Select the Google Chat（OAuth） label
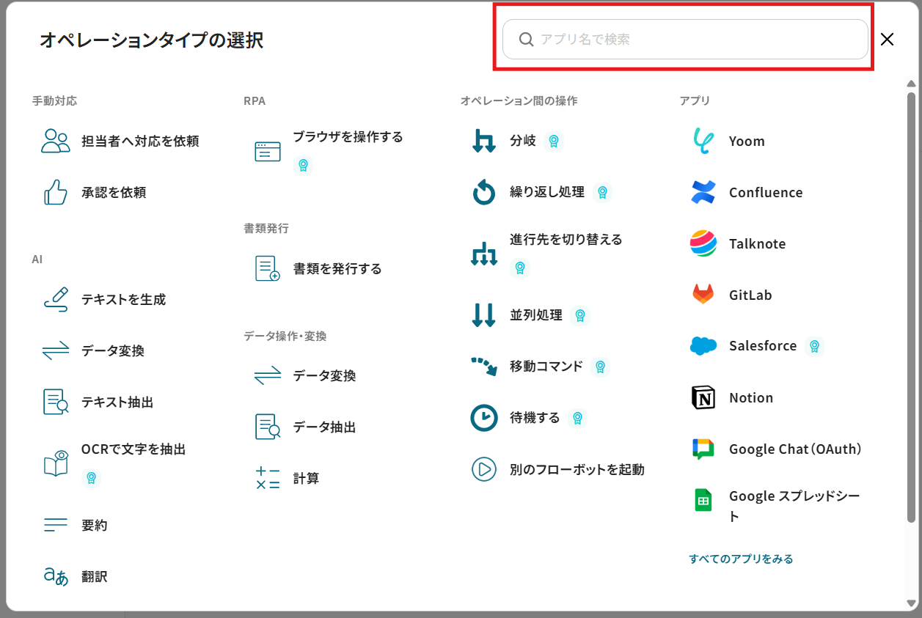Screen dimensions: 922x618 pos(795,449)
